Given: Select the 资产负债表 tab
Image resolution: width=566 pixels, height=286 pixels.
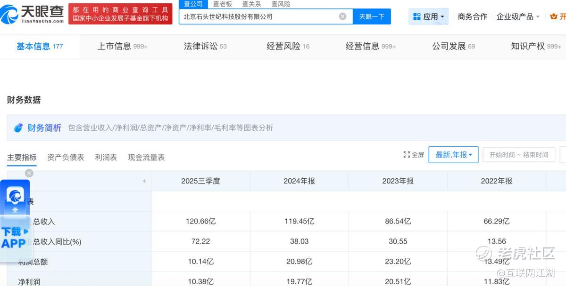Looking at the screenshot, I should coord(66,157).
